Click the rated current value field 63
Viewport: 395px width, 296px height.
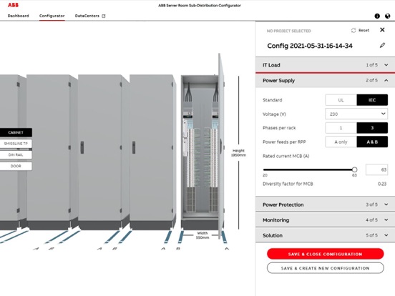coord(376,169)
